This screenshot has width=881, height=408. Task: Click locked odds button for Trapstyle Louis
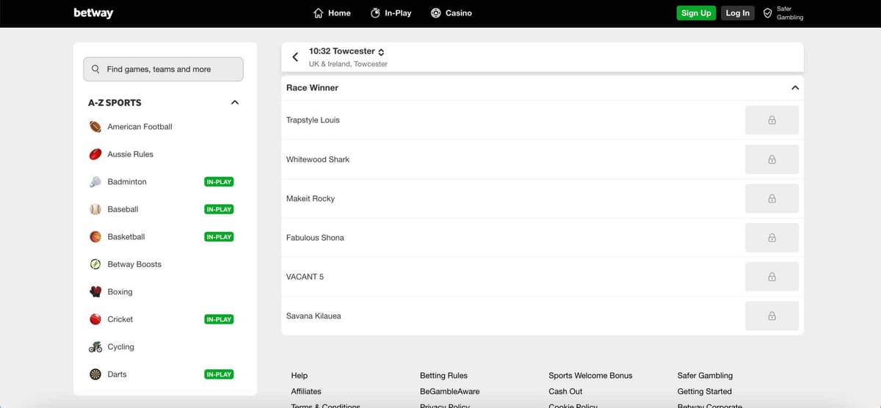(x=772, y=120)
